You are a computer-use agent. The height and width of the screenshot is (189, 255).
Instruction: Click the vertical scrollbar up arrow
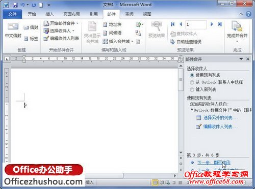coord(181,66)
